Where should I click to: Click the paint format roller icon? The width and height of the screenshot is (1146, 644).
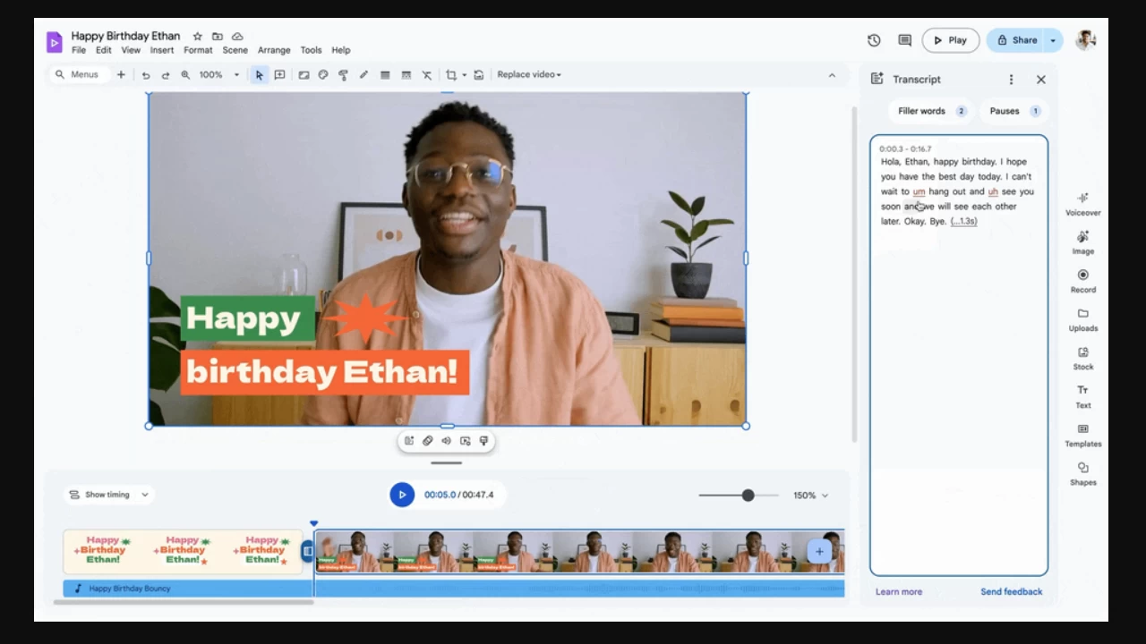coord(343,75)
